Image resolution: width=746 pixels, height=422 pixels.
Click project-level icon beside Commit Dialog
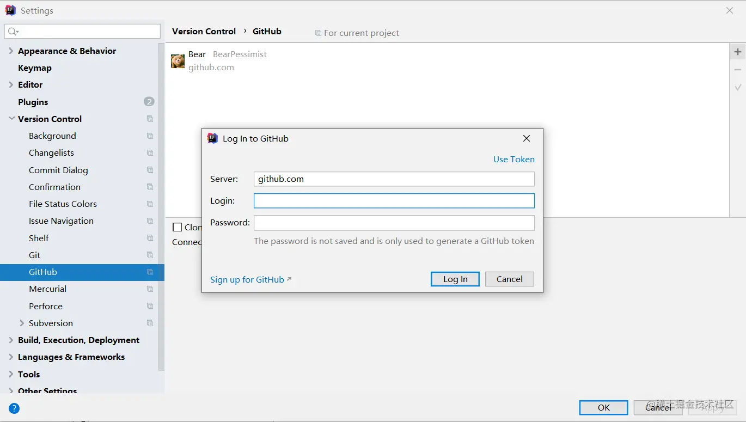(150, 170)
